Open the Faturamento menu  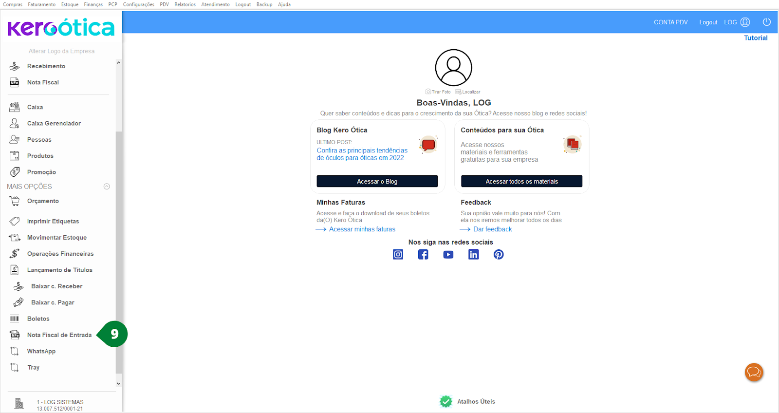tap(42, 4)
